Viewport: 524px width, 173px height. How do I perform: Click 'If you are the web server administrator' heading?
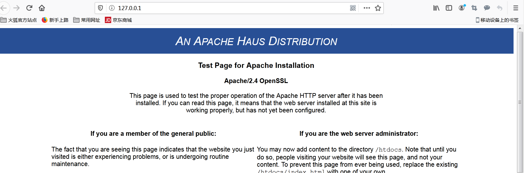(x=359, y=134)
